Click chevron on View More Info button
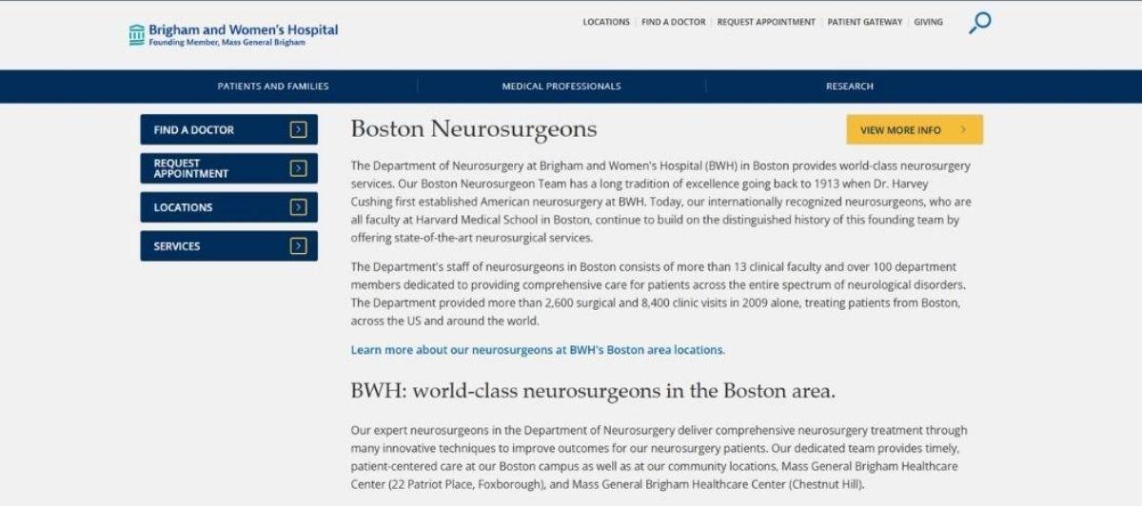The height and width of the screenshot is (506, 1142). click(963, 130)
